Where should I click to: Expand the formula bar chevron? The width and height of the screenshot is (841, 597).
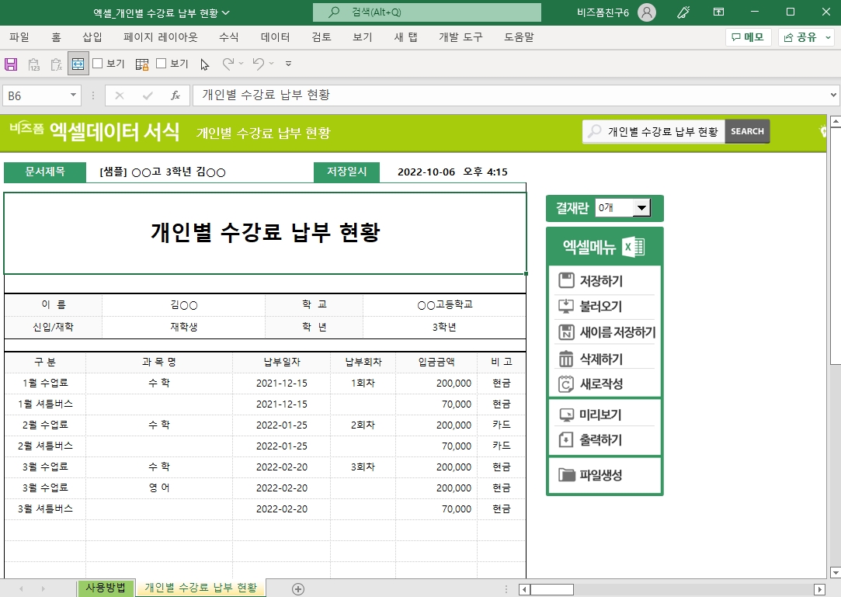[832, 95]
